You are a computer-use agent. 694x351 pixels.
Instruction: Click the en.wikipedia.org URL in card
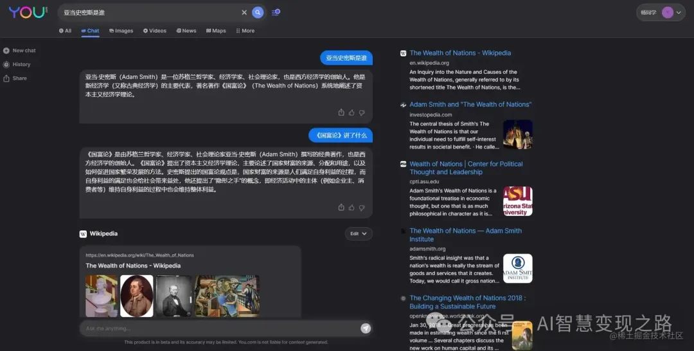(x=140, y=255)
